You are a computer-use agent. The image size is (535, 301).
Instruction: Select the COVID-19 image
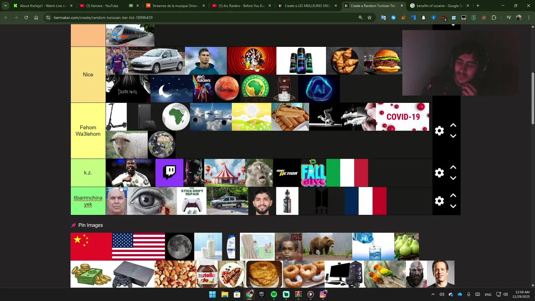tap(403, 117)
